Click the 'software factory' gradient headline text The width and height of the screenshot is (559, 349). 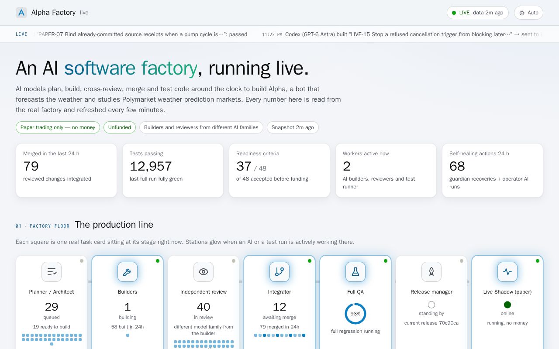pos(131,68)
